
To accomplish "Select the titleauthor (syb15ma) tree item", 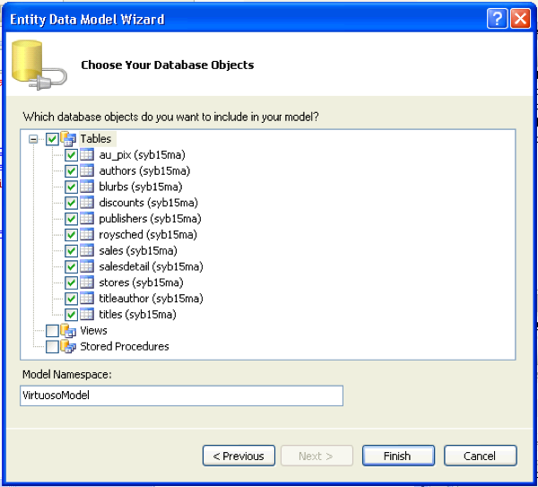I will tap(151, 299).
